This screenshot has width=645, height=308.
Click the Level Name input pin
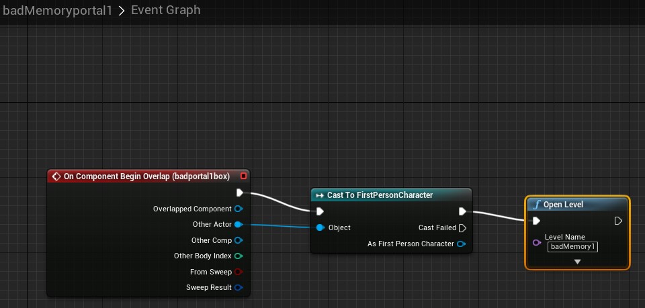tap(536, 242)
